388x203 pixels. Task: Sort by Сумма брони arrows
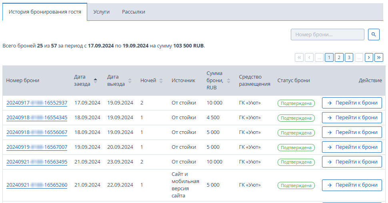pos(228,81)
